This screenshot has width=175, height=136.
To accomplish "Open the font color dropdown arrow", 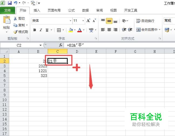I will pos(84,30).
